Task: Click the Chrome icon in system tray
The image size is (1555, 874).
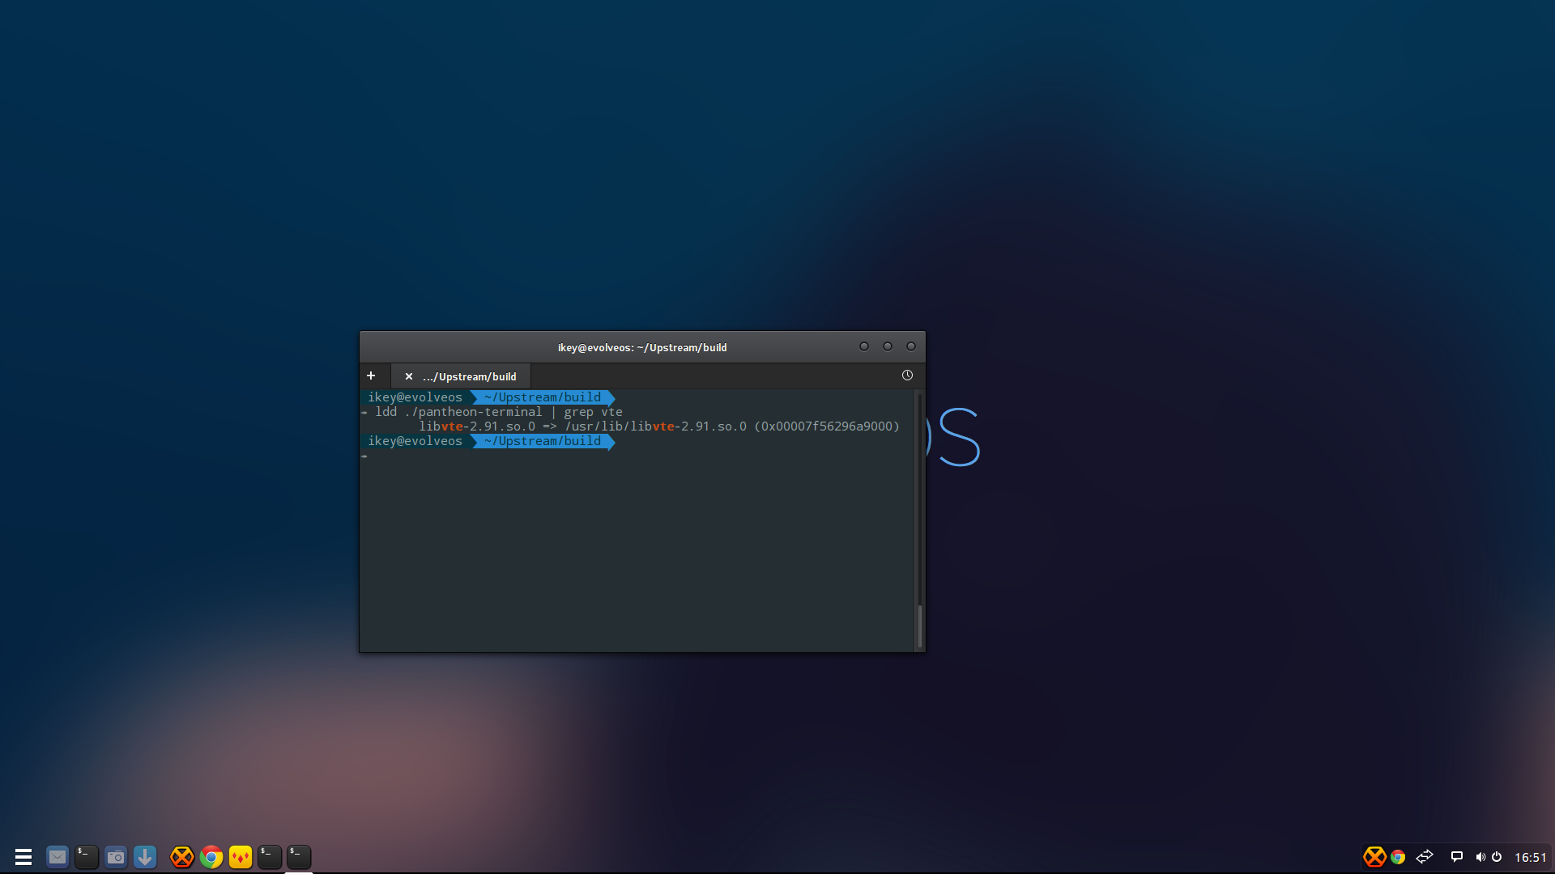Action: (1398, 857)
